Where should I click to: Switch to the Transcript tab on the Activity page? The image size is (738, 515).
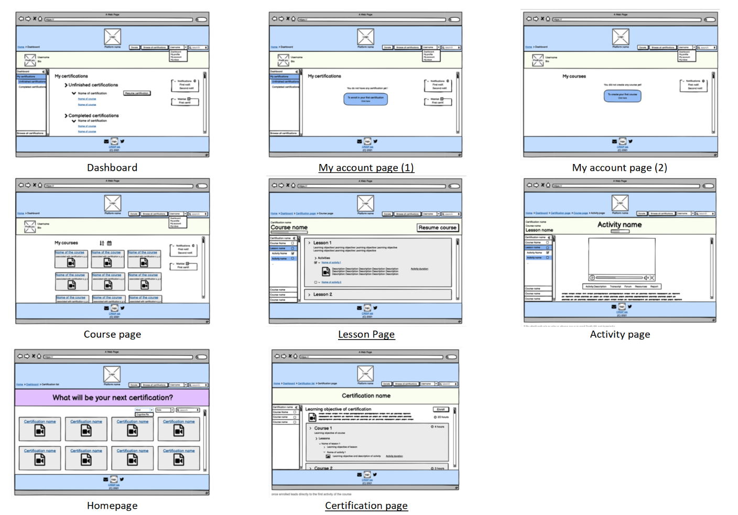pos(615,287)
